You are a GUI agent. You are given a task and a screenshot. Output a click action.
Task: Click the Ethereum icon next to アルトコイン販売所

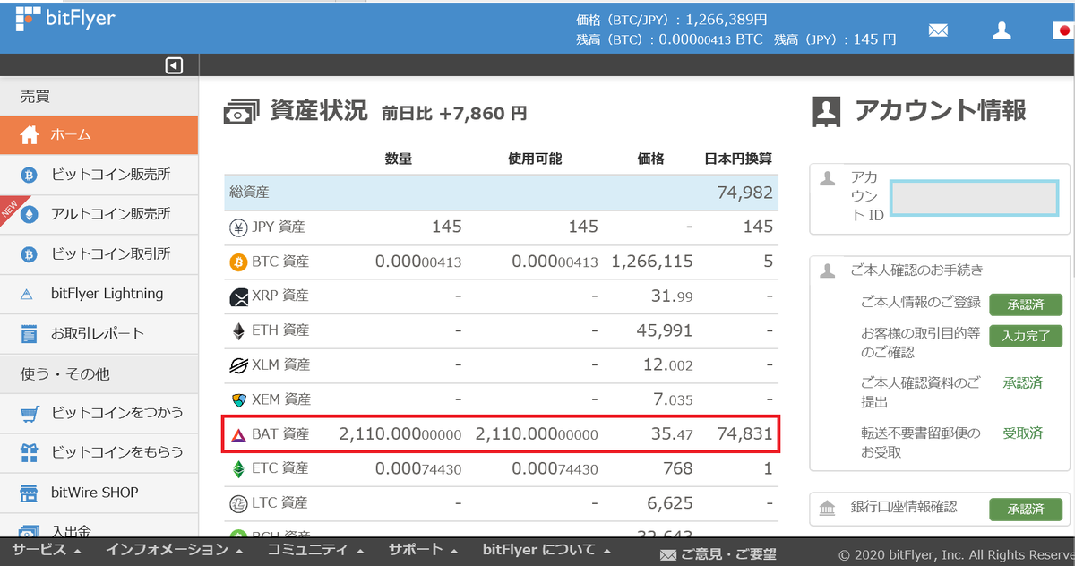30,214
